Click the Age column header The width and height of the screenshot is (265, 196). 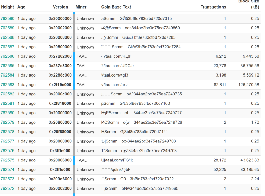(x=21, y=7)
